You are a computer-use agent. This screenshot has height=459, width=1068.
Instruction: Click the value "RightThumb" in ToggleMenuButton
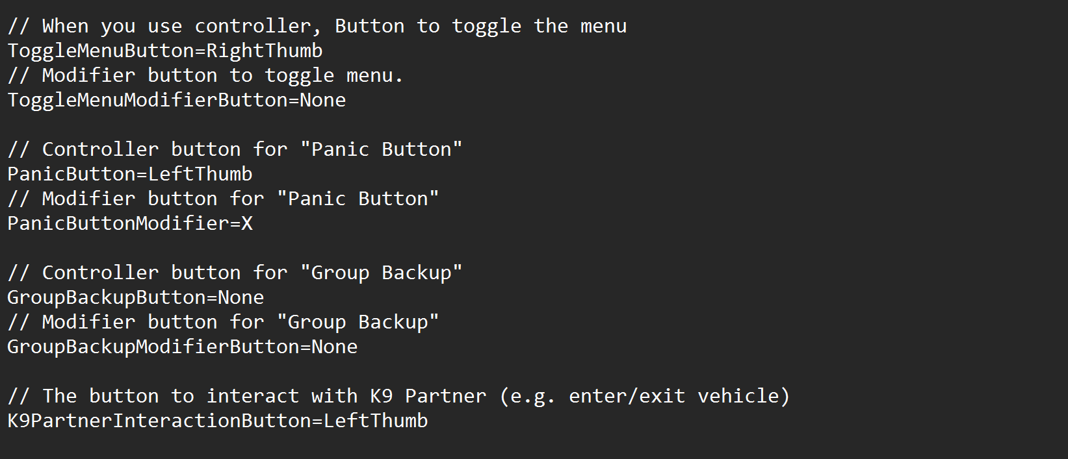pos(265,51)
